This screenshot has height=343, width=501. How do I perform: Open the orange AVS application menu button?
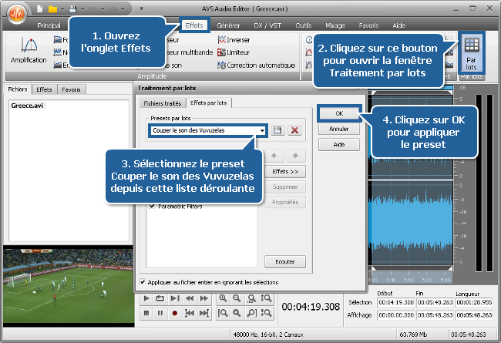click(x=17, y=14)
